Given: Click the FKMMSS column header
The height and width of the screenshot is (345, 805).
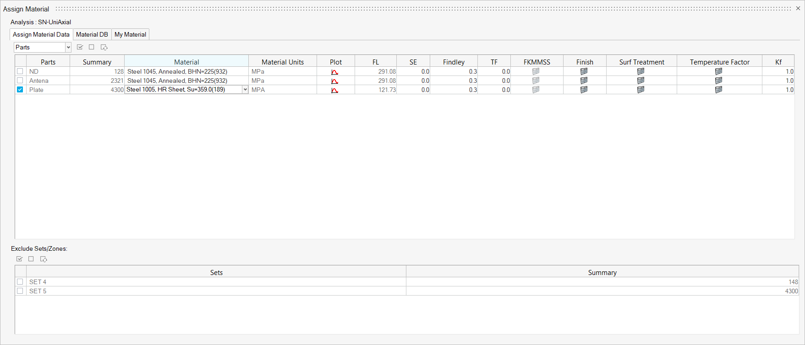Looking at the screenshot, I should 537,62.
